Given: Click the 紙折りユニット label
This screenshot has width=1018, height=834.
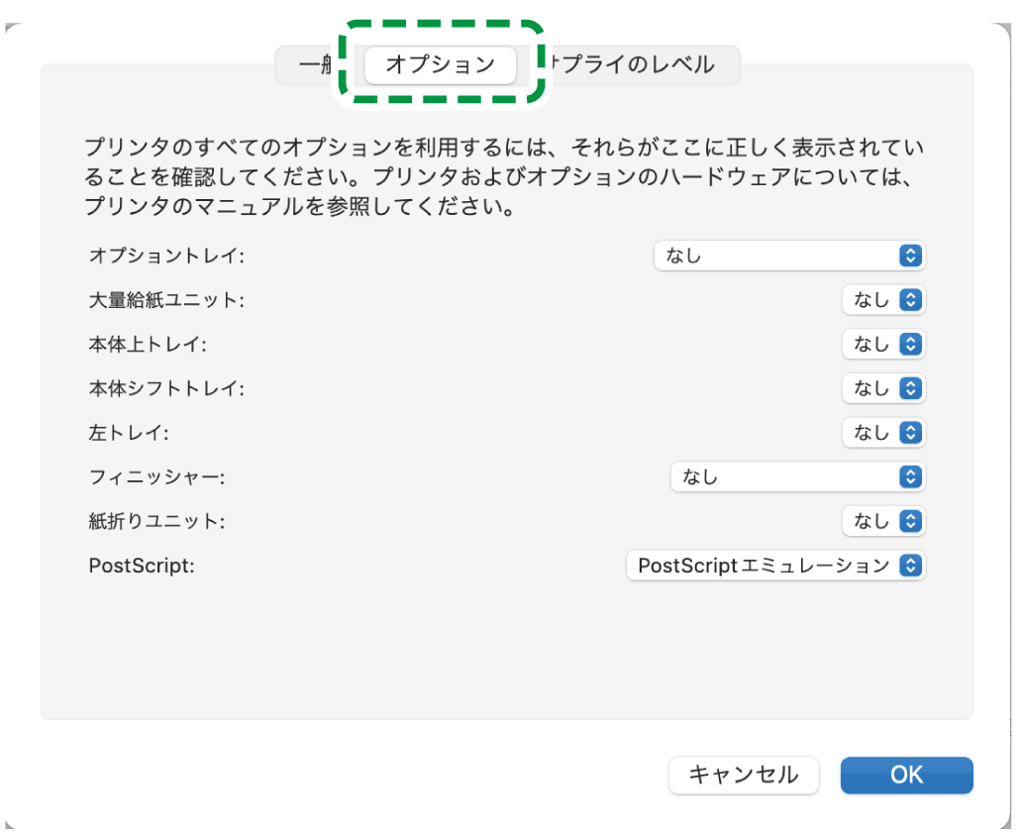Looking at the screenshot, I should click(157, 521).
